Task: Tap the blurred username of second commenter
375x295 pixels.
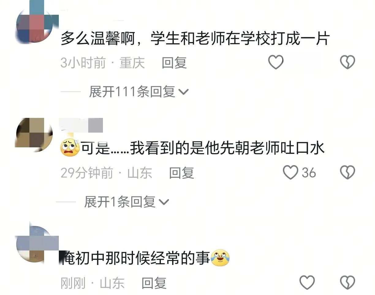Action: point(82,125)
